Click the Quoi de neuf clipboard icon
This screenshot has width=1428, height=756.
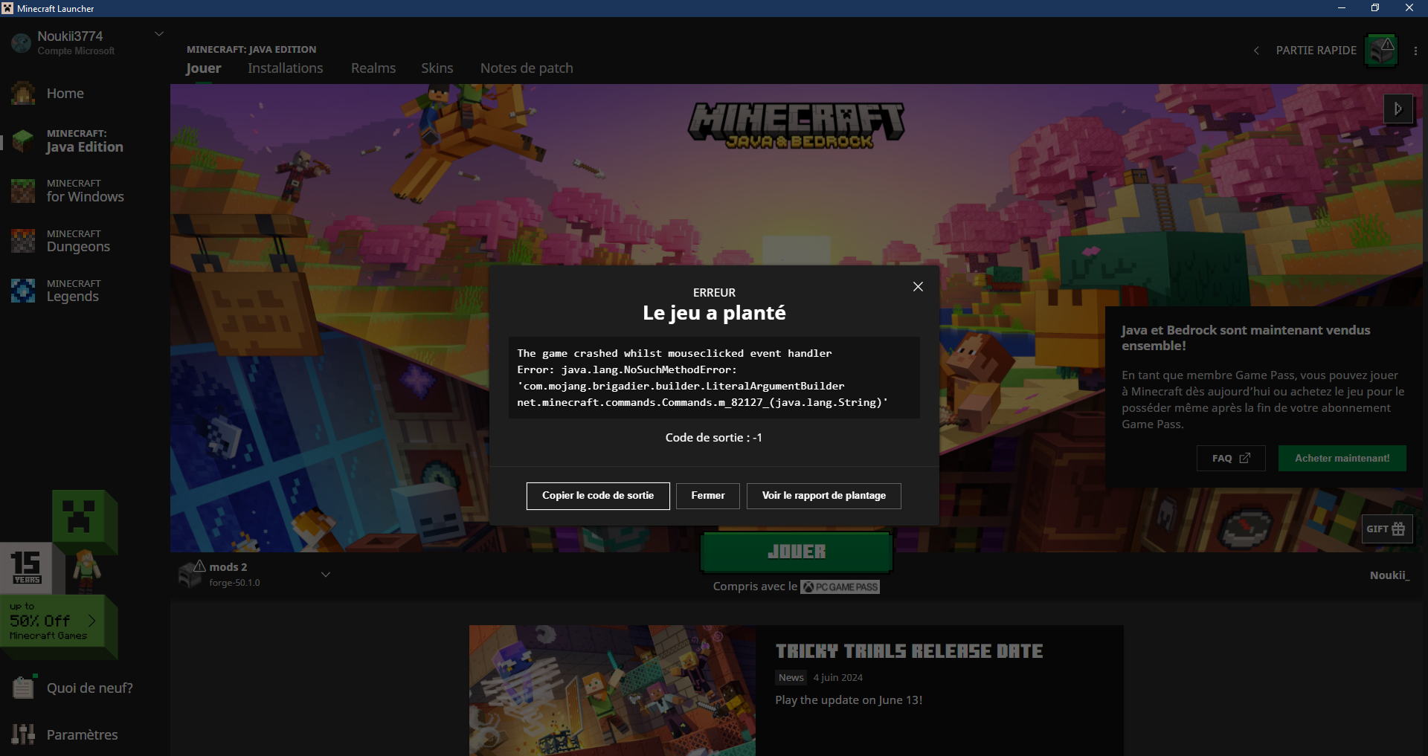point(23,688)
